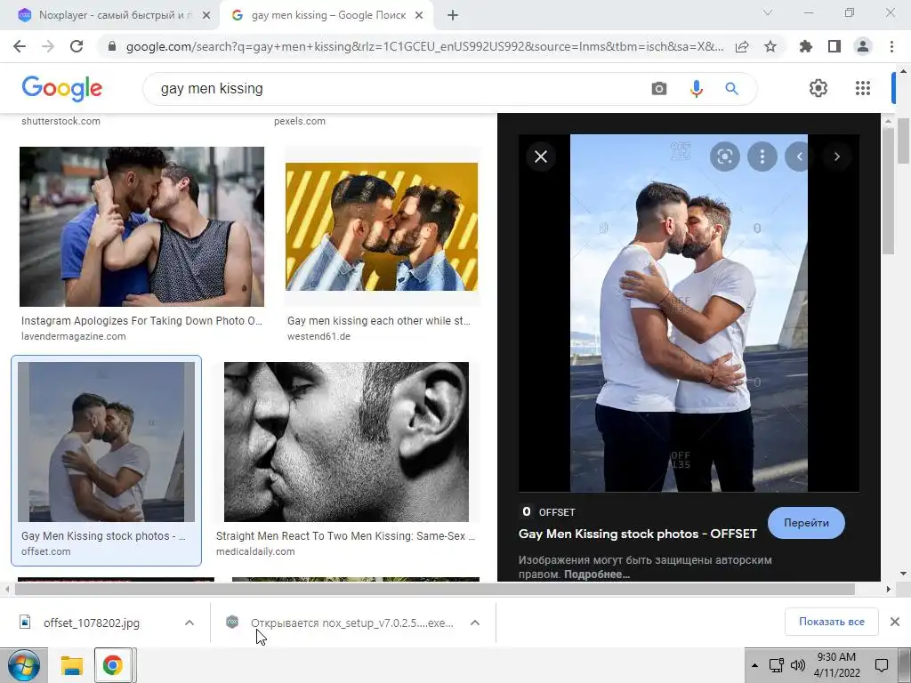Reload the current page
This screenshot has height=683, width=911.
pos(77,46)
